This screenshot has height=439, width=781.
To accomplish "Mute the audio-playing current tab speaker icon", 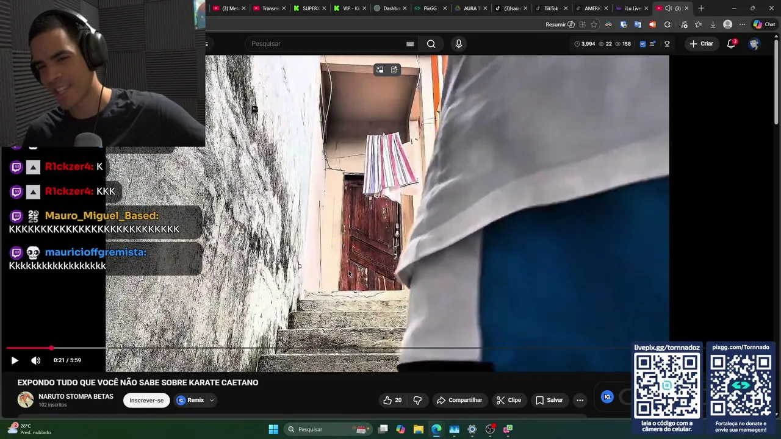I will tap(668, 9).
